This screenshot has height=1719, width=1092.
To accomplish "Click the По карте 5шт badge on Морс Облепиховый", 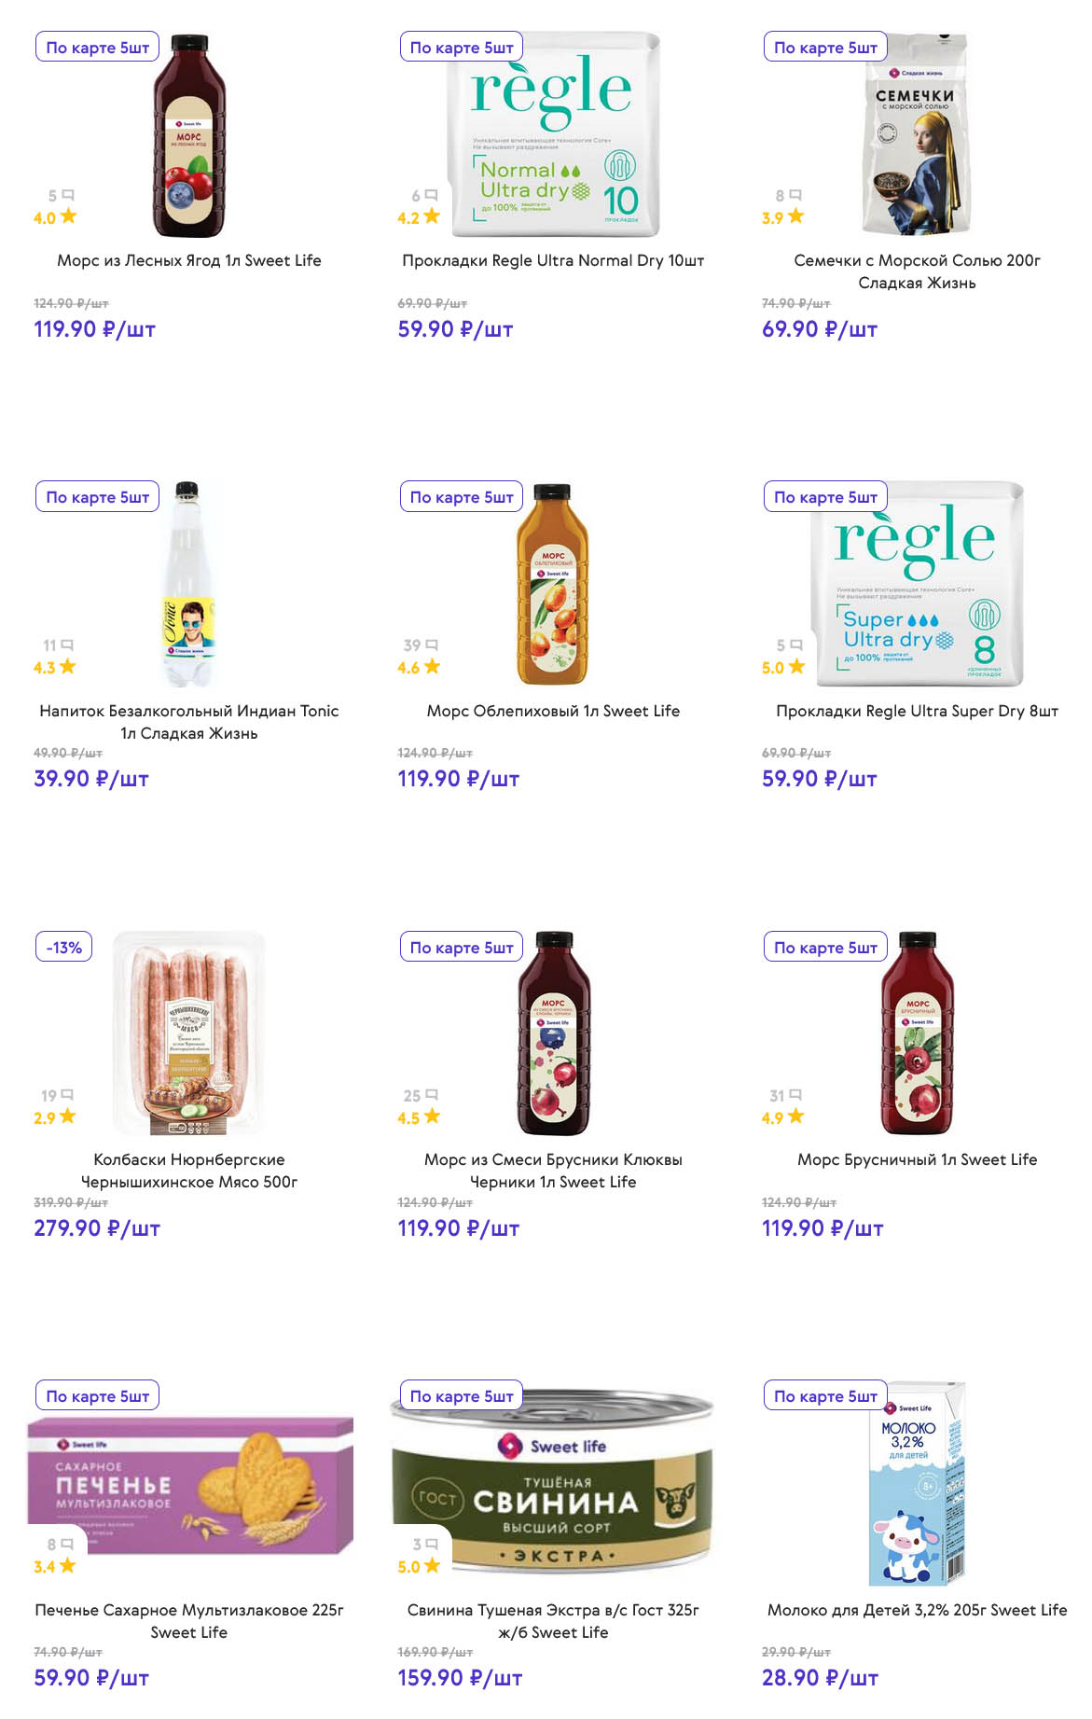I will (462, 497).
